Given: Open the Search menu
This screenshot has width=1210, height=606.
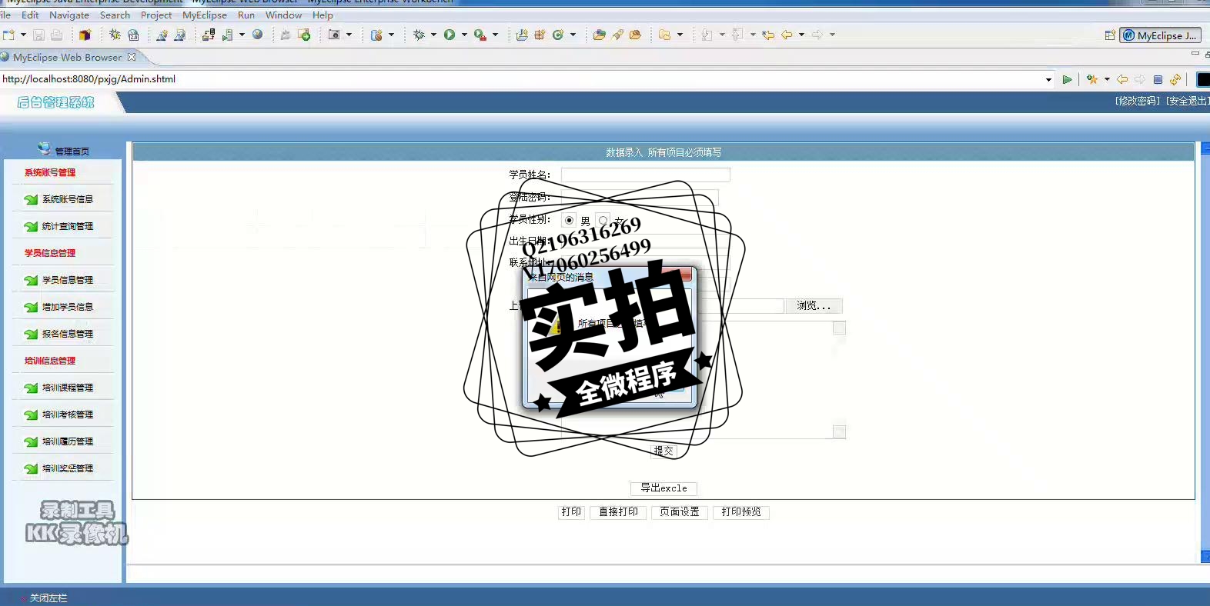Looking at the screenshot, I should coord(115,15).
